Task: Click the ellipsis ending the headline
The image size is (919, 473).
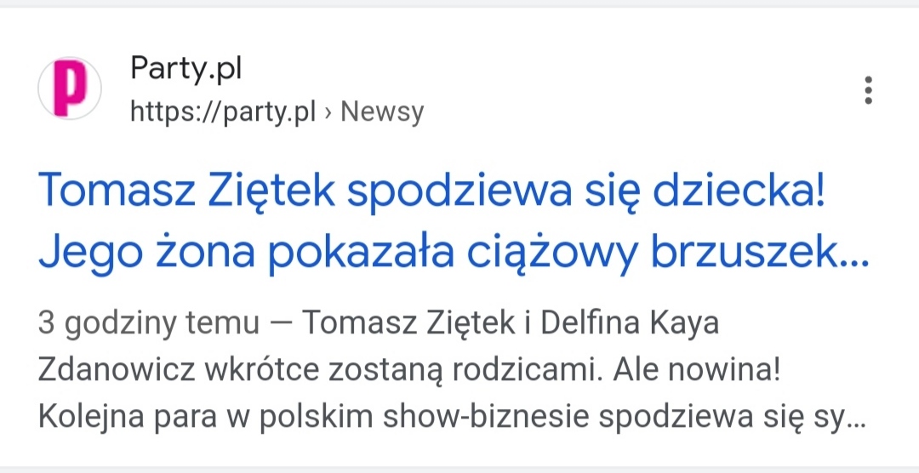Action: pyautogui.click(x=849, y=255)
